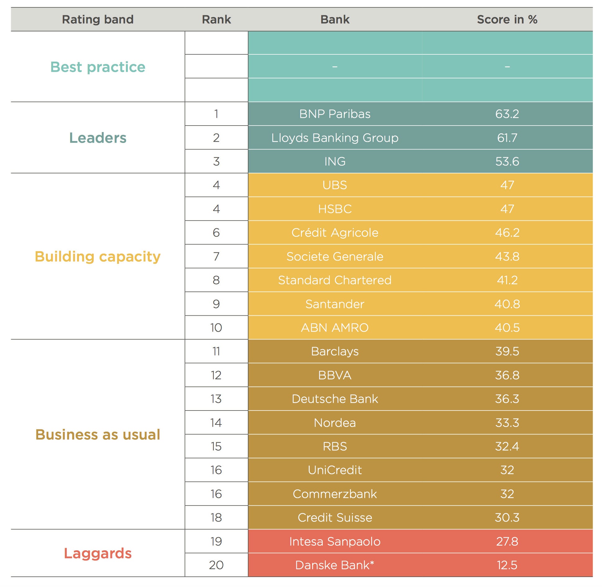Click the Business as usual label
This screenshot has height=587, width=602.
tap(98, 434)
